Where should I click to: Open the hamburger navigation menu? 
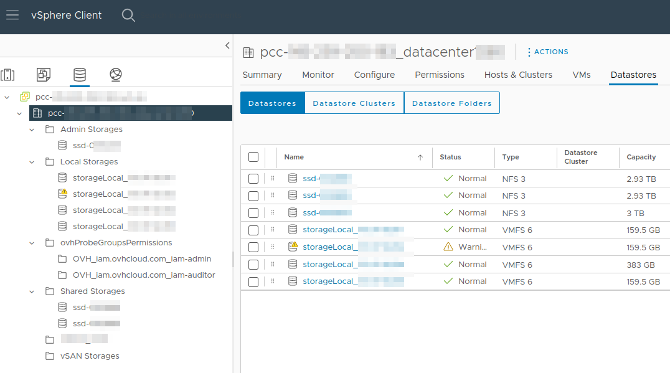pos(12,16)
